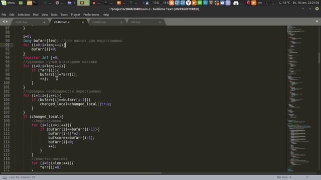The height and width of the screenshot is (180, 321).
Task: Open the View menu
Action: 45,14
